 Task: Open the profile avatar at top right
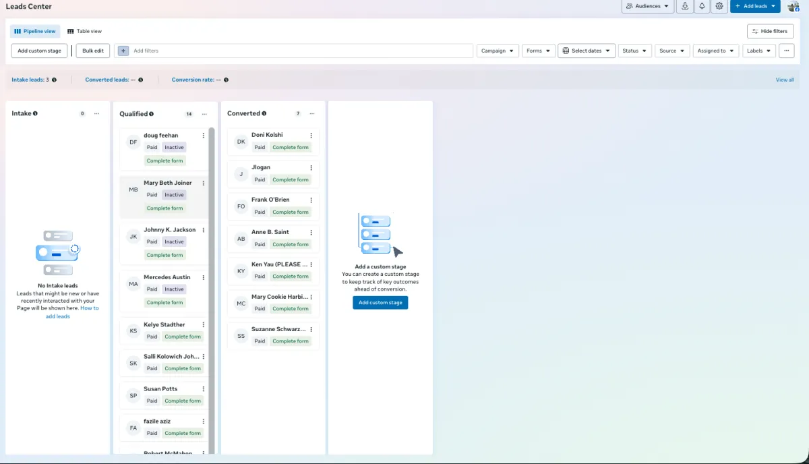793,7
